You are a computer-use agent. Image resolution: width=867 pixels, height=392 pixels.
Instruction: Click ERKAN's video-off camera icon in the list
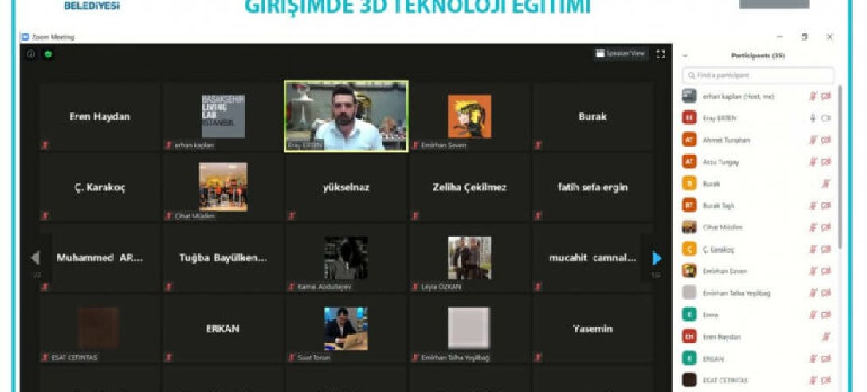click(x=826, y=359)
